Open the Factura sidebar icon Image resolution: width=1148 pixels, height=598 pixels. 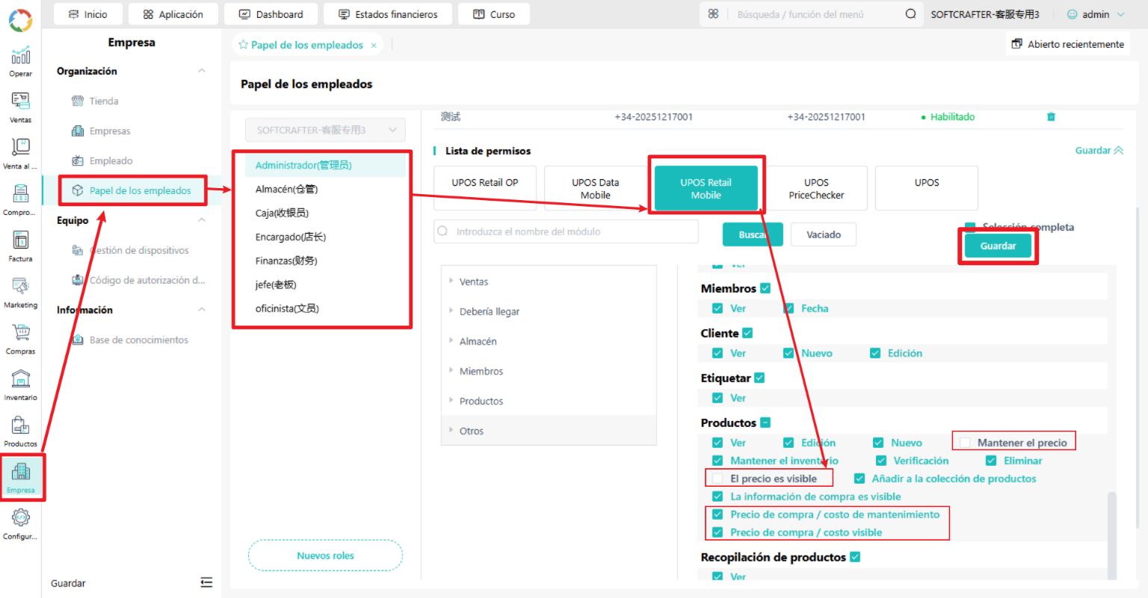coord(20,246)
